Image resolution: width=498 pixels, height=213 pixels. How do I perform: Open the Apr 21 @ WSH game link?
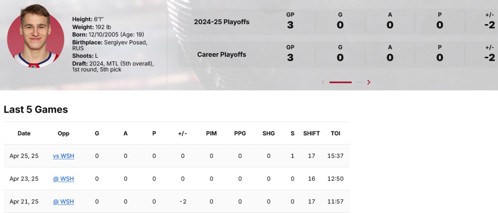(x=63, y=202)
